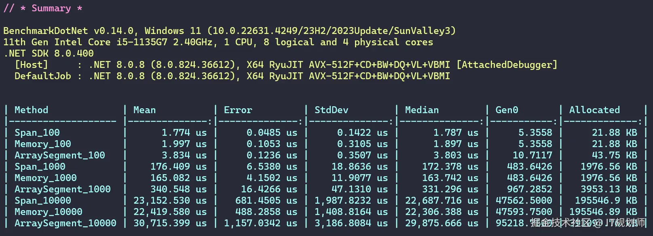Viewport: 653px width, 236px height.
Task: Click the Allocated column header
Action: (594, 110)
